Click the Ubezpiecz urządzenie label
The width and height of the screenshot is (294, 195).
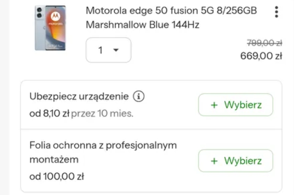pos(79,97)
